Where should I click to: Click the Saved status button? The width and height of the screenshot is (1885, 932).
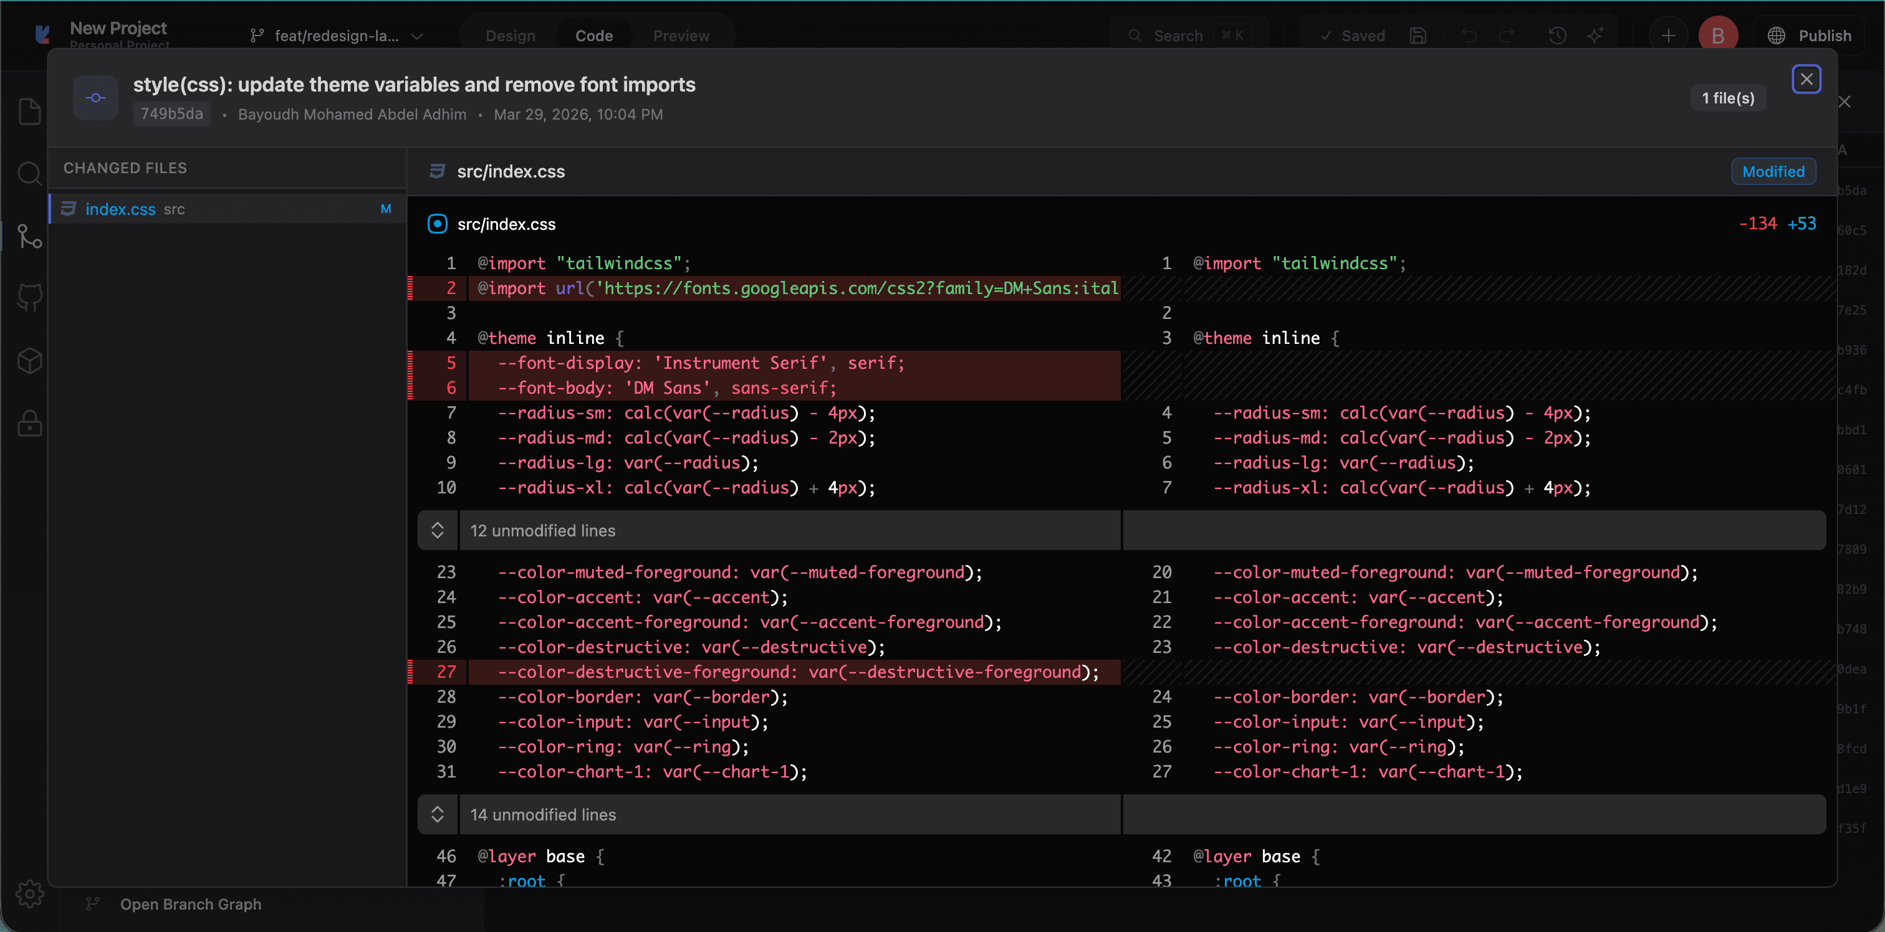(x=1353, y=36)
